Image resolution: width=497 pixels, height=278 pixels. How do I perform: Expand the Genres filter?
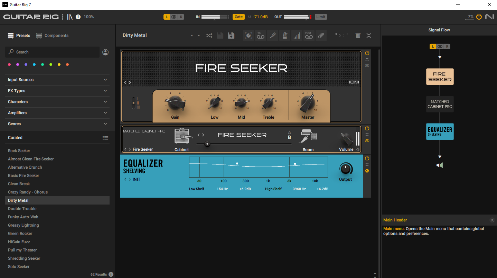click(x=58, y=124)
